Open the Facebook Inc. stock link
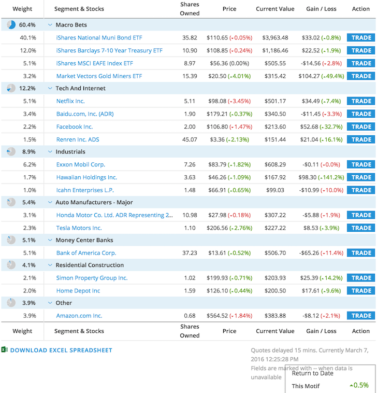 click(x=75, y=127)
